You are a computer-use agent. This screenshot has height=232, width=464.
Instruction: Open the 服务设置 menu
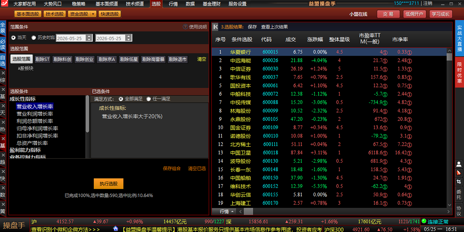(x=237, y=4)
